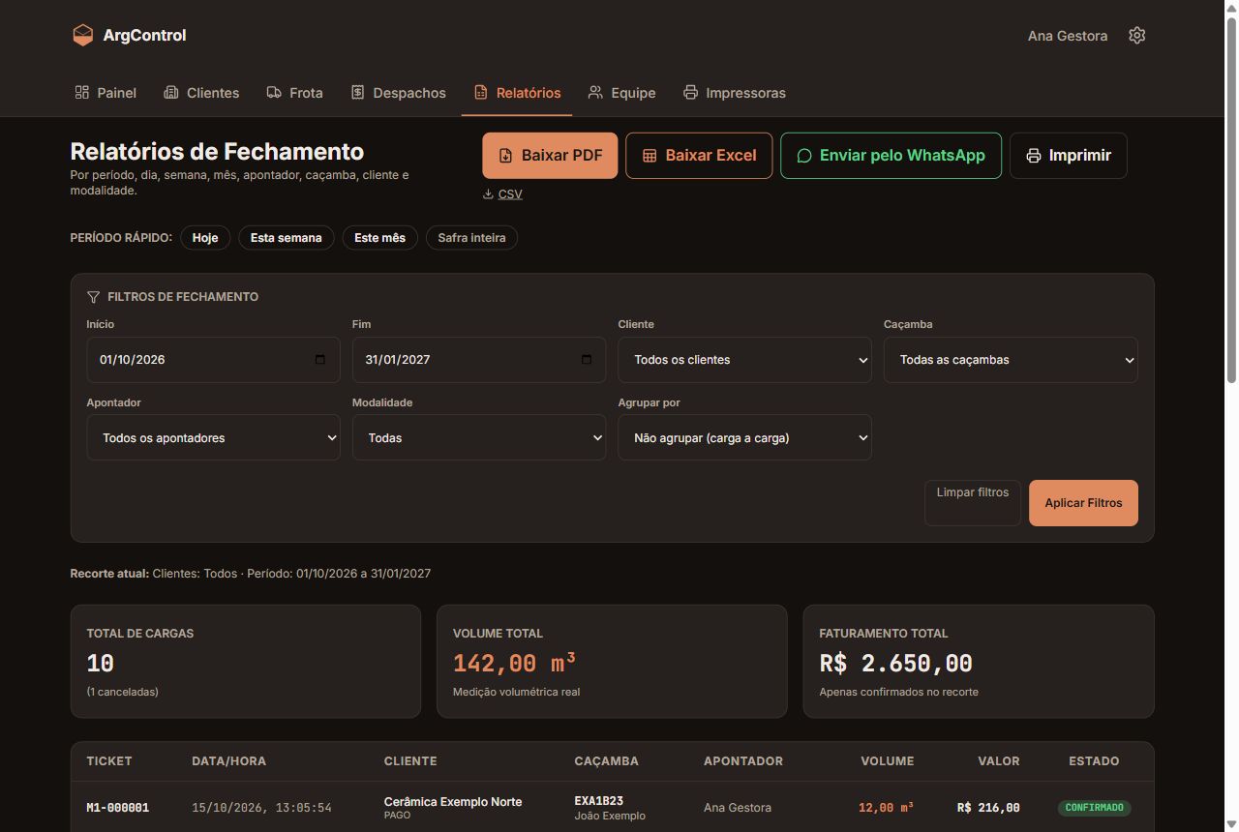Open the Apontador dropdown
This screenshot has width=1239, height=832.
(x=213, y=438)
